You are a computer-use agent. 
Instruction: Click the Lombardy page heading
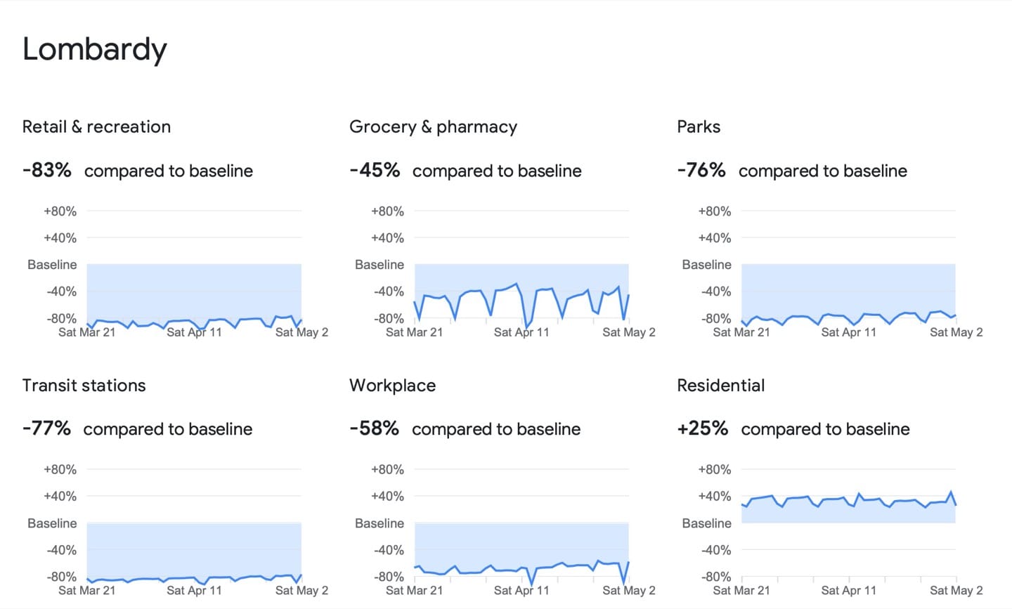[x=95, y=49]
